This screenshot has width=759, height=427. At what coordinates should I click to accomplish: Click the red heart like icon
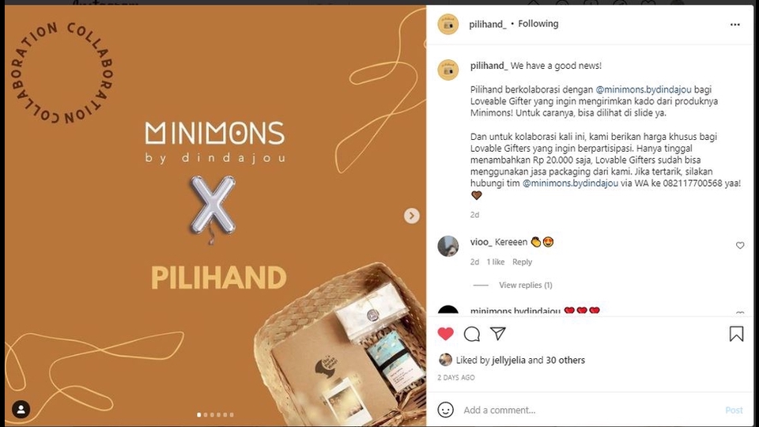[445, 334]
